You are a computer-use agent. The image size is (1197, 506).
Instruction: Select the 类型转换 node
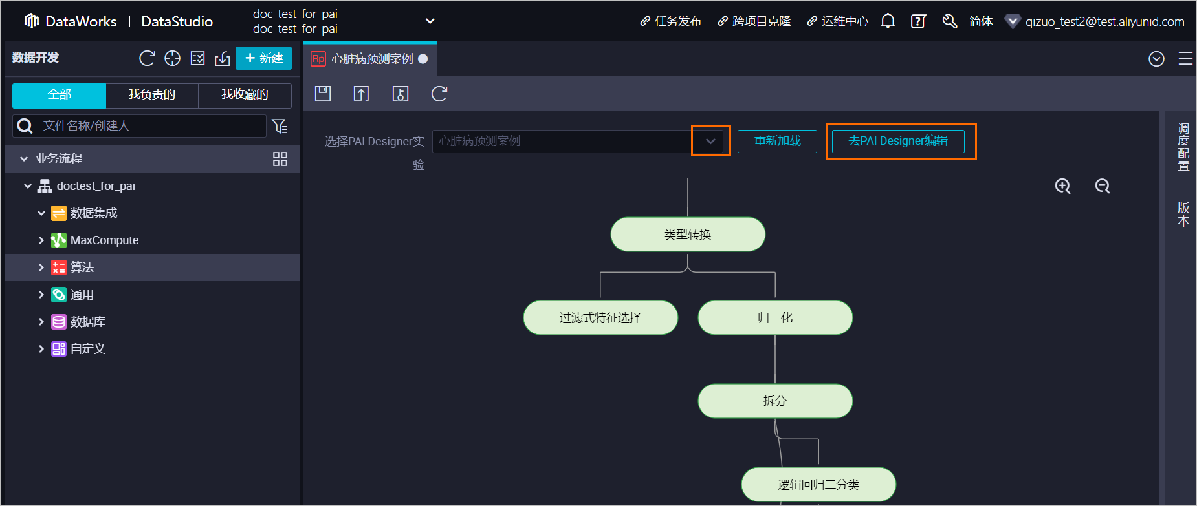(x=688, y=235)
